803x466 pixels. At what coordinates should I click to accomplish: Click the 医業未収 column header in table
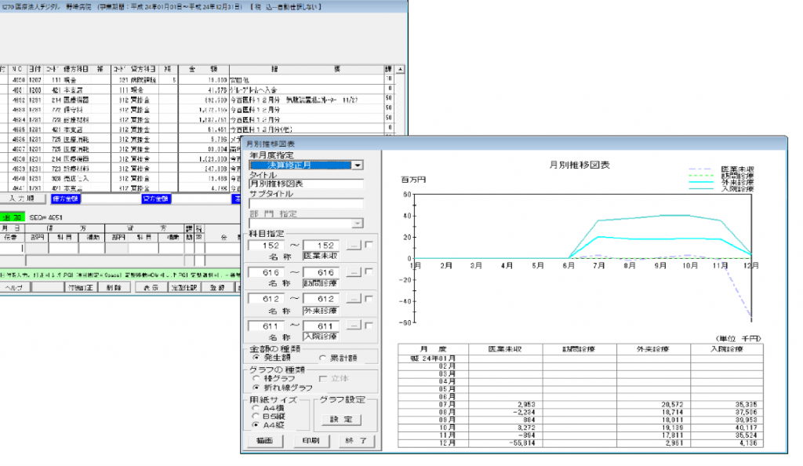click(505, 349)
